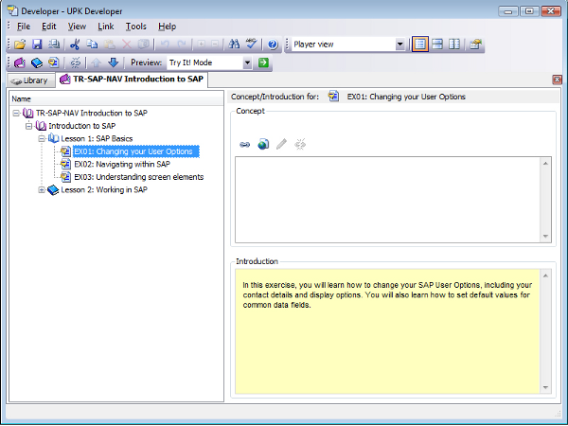Image resolution: width=568 pixels, height=426 pixels.
Task: Open Find with the binoculars icon
Action: (x=234, y=44)
